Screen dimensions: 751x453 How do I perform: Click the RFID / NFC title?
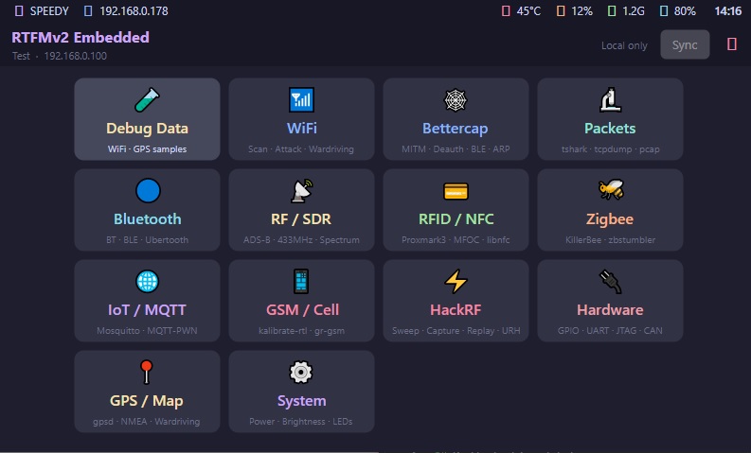click(456, 219)
